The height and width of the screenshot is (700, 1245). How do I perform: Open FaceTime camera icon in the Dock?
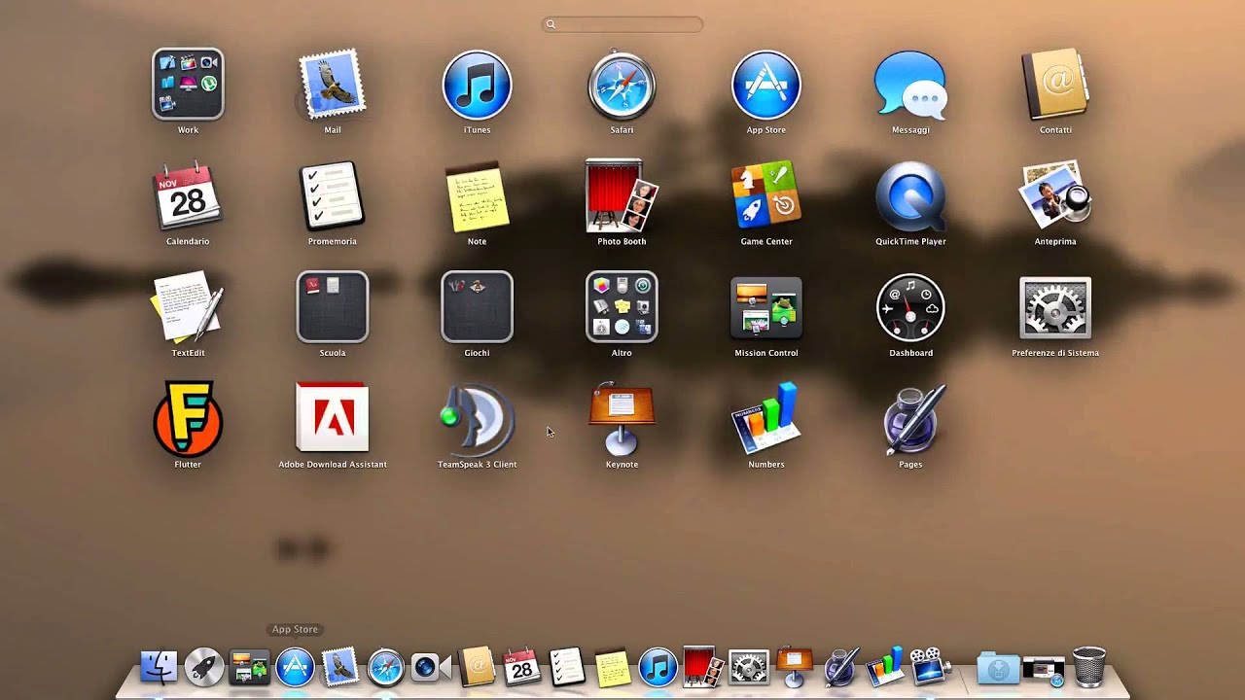(430, 668)
